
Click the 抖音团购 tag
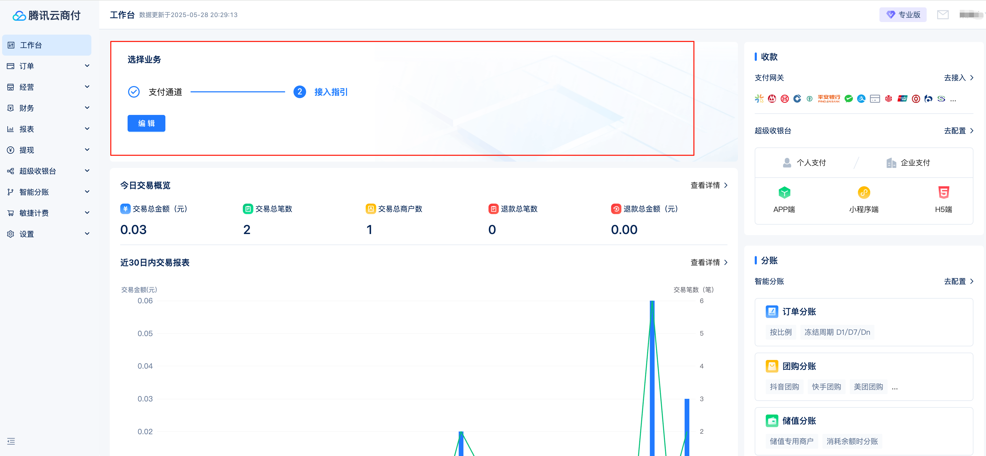point(784,387)
